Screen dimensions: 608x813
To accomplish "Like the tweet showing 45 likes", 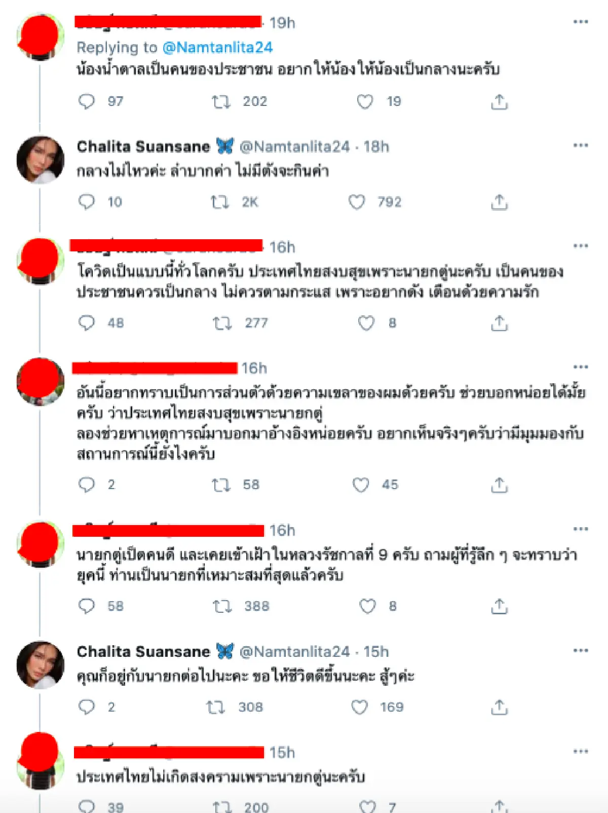I will coord(361,485).
